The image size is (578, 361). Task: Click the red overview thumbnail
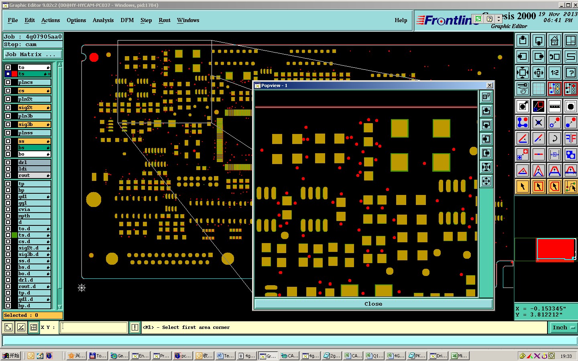pos(556,249)
